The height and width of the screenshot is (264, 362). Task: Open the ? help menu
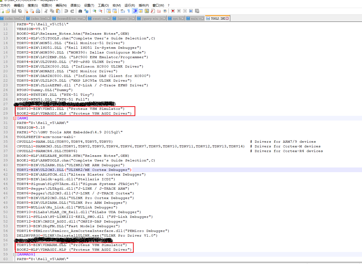coord(169,5)
